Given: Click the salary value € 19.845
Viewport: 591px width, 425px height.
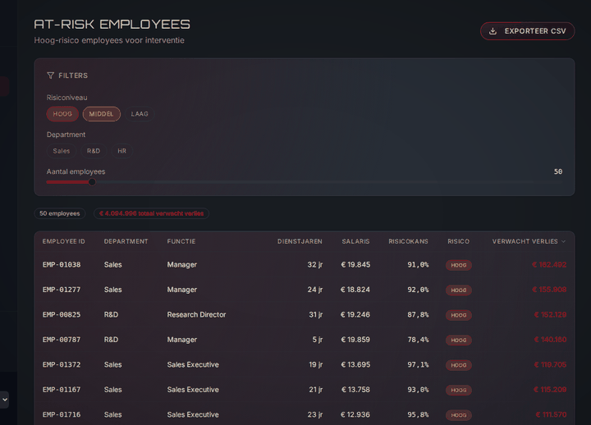Looking at the screenshot, I should (x=355, y=265).
